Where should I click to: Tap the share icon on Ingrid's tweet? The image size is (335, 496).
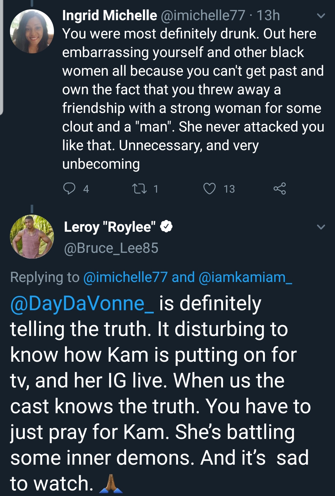click(279, 189)
